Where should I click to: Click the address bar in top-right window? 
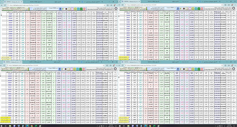[174, 5]
